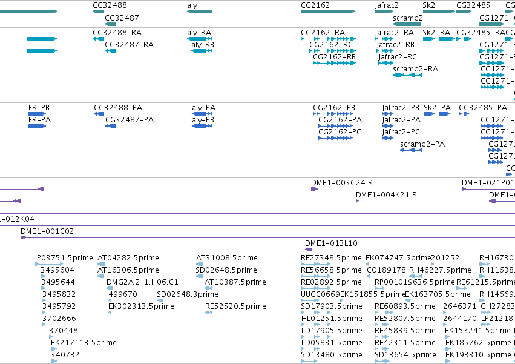Click transcript aly-RB
515x364 pixels.
(203, 45)
